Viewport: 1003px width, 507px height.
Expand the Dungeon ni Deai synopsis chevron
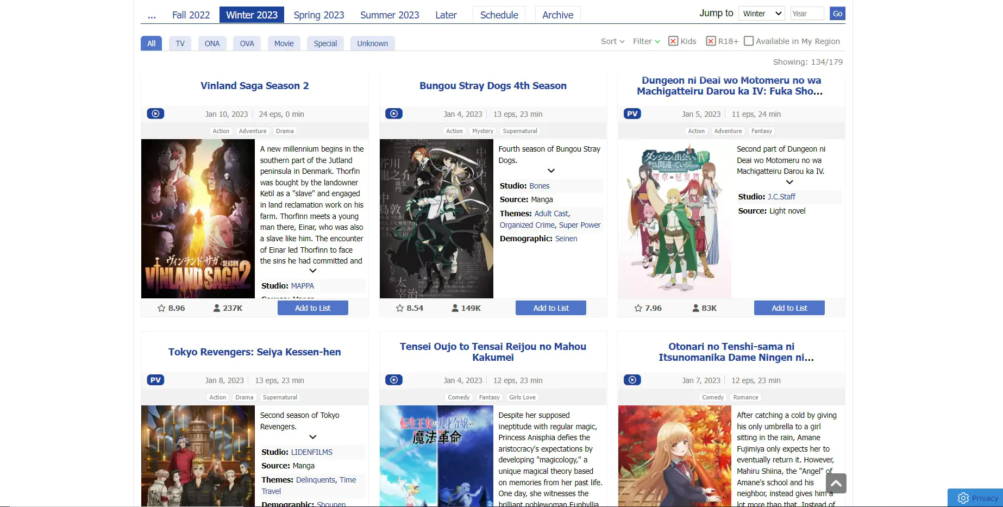789,182
